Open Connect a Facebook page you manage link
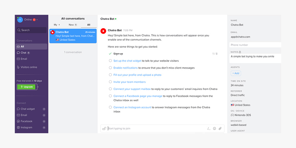 click(138, 96)
